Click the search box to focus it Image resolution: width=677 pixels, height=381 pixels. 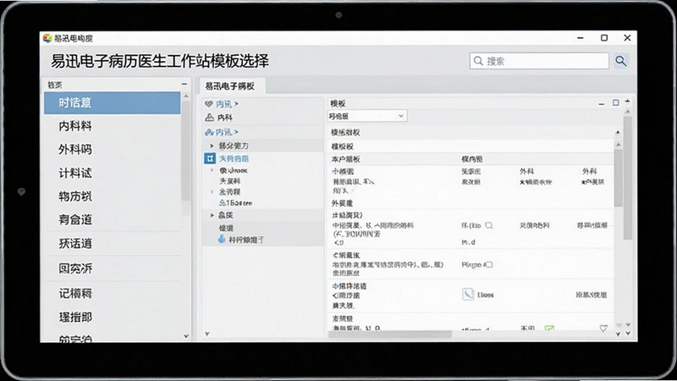tap(539, 61)
